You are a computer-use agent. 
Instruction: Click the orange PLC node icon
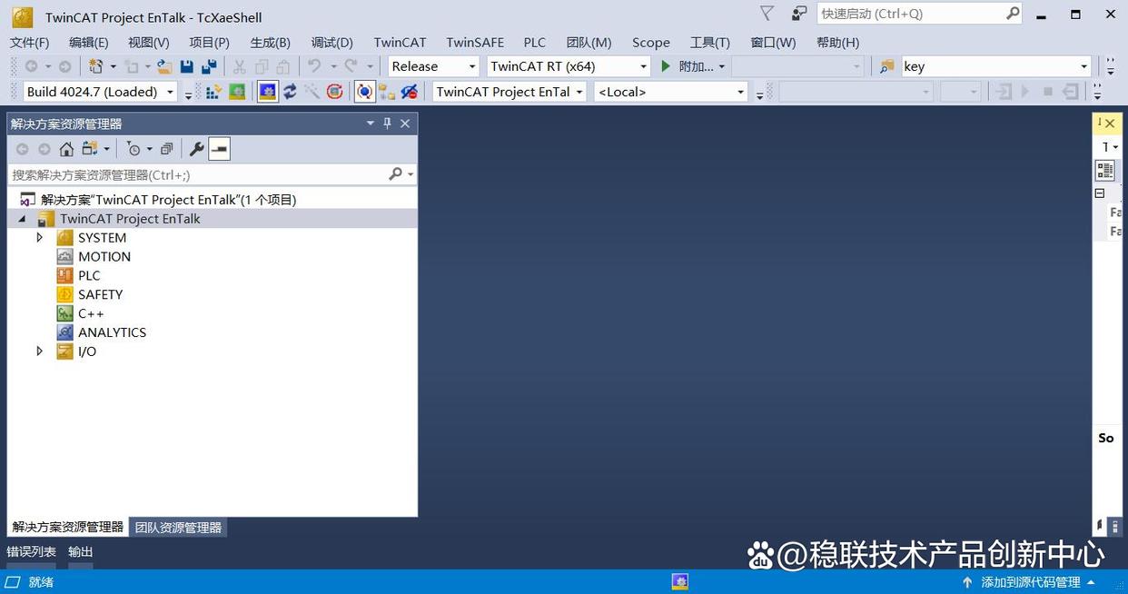click(64, 276)
